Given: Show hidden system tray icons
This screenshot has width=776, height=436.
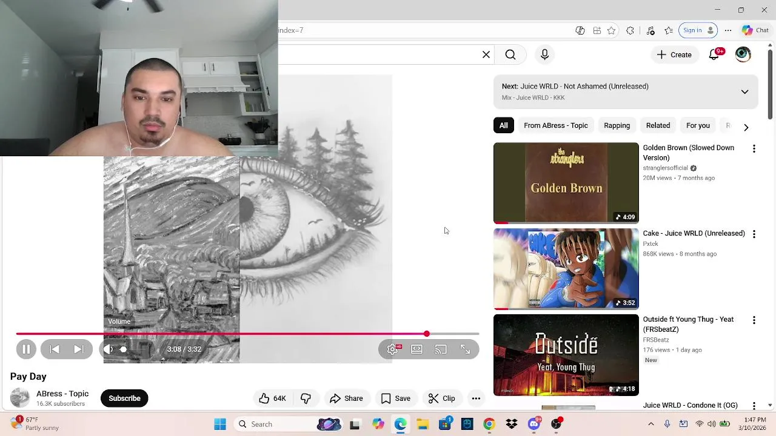Looking at the screenshot, I should coord(651,424).
